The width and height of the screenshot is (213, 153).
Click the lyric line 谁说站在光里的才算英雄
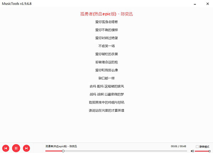point(106,110)
